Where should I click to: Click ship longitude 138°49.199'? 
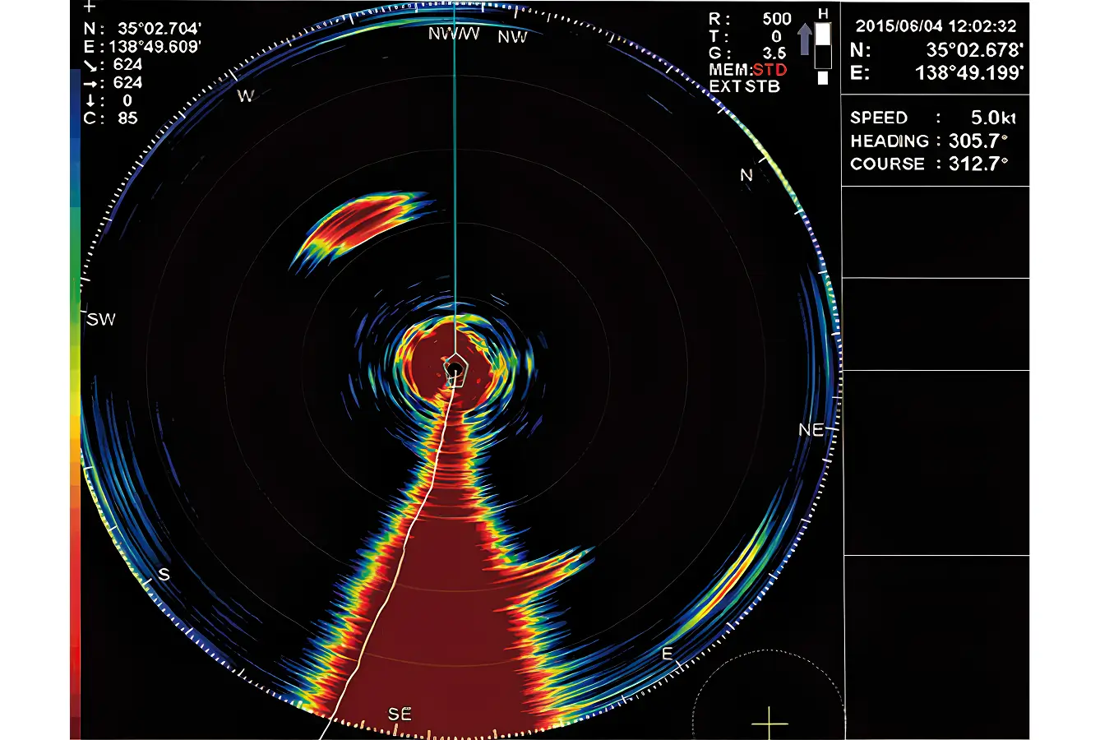[969, 73]
